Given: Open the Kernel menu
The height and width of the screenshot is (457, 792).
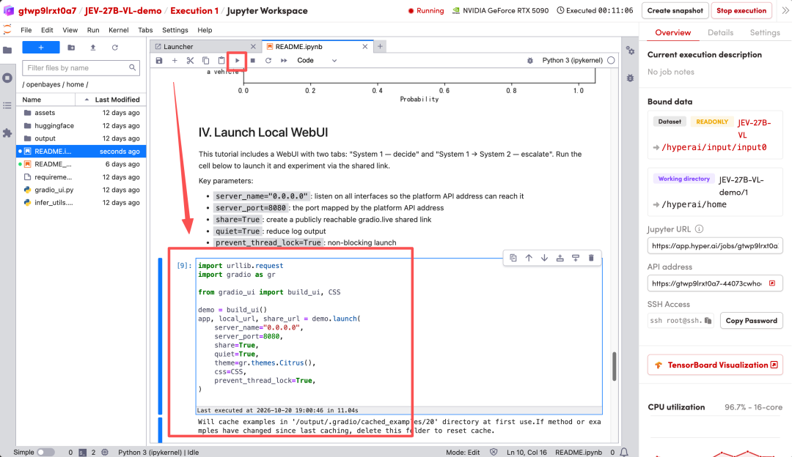Looking at the screenshot, I should [x=118, y=30].
